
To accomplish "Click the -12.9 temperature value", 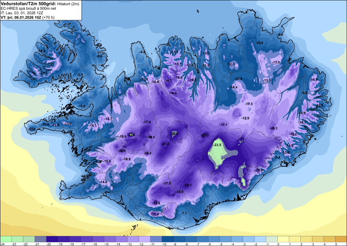I will pyautogui.click(x=245, y=118).
